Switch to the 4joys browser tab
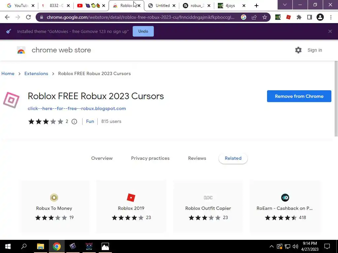Image resolution: width=338 pixels, height=253 pixels. [230, 6]
